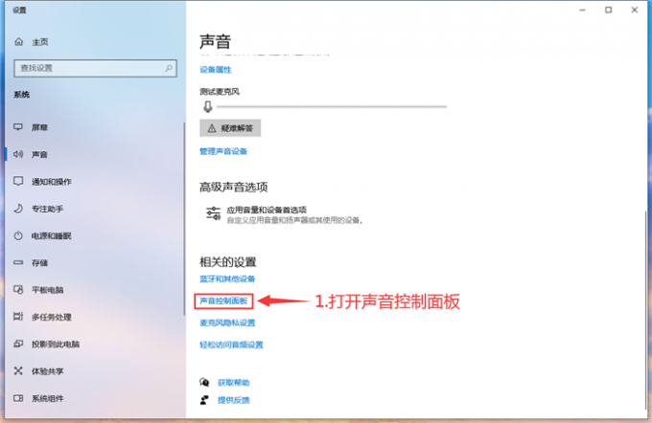The height and width of the screenshot is (423, 652).
Task: Click the 获取帮助 link
Action: click(233, 382)
